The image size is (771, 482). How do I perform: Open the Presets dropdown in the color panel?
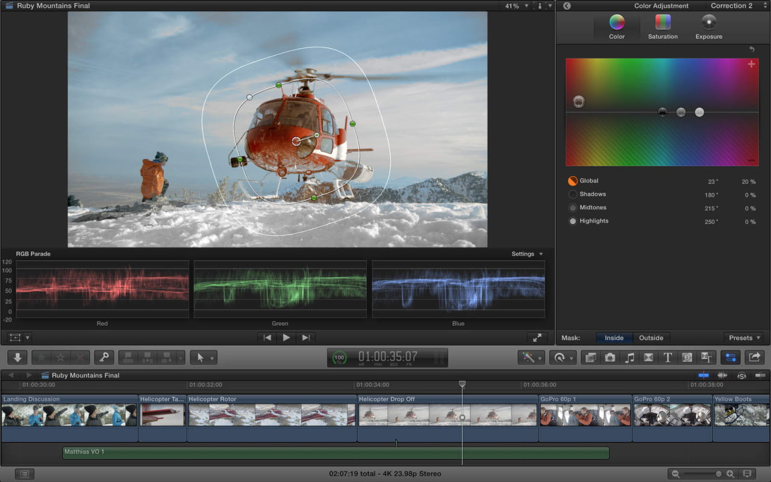743,337
